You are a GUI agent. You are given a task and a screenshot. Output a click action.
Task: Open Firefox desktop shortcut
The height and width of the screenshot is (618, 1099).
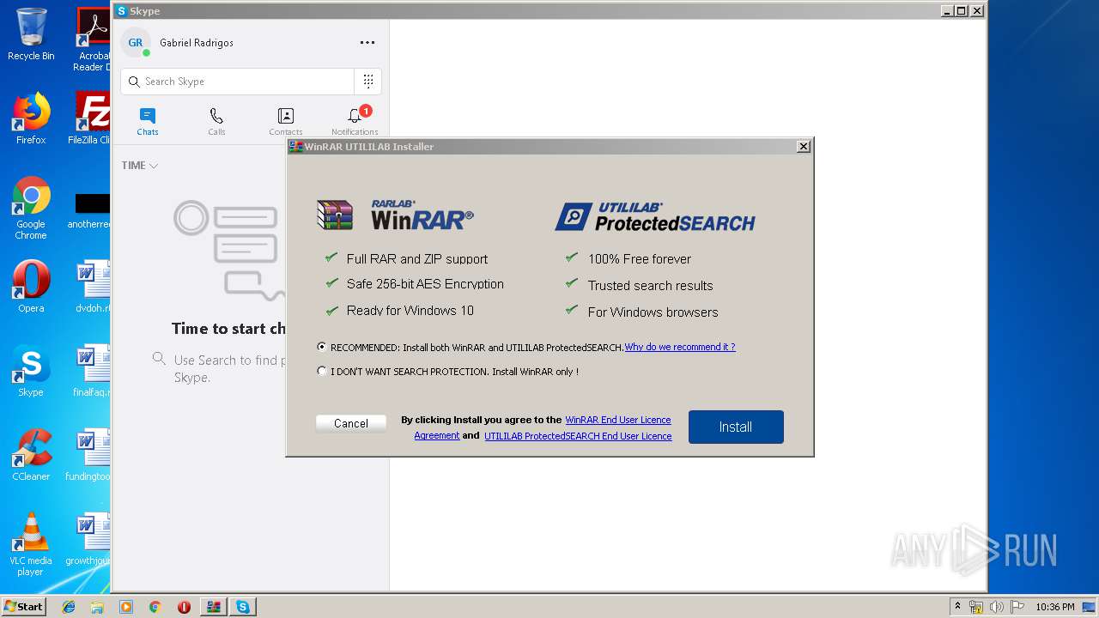(31, 118)
